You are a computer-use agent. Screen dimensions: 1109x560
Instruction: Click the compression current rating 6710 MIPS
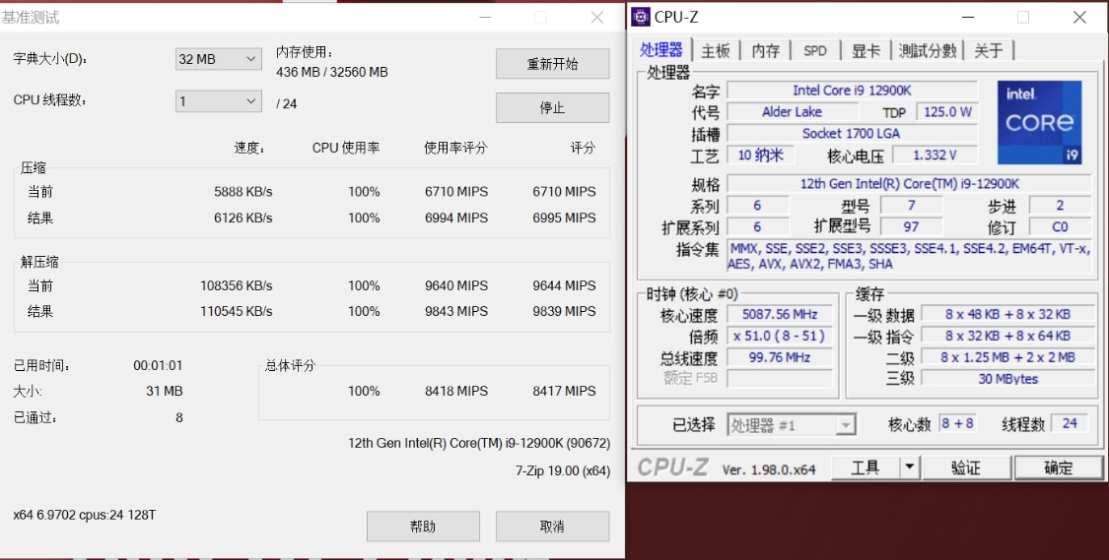click(564, 191)
